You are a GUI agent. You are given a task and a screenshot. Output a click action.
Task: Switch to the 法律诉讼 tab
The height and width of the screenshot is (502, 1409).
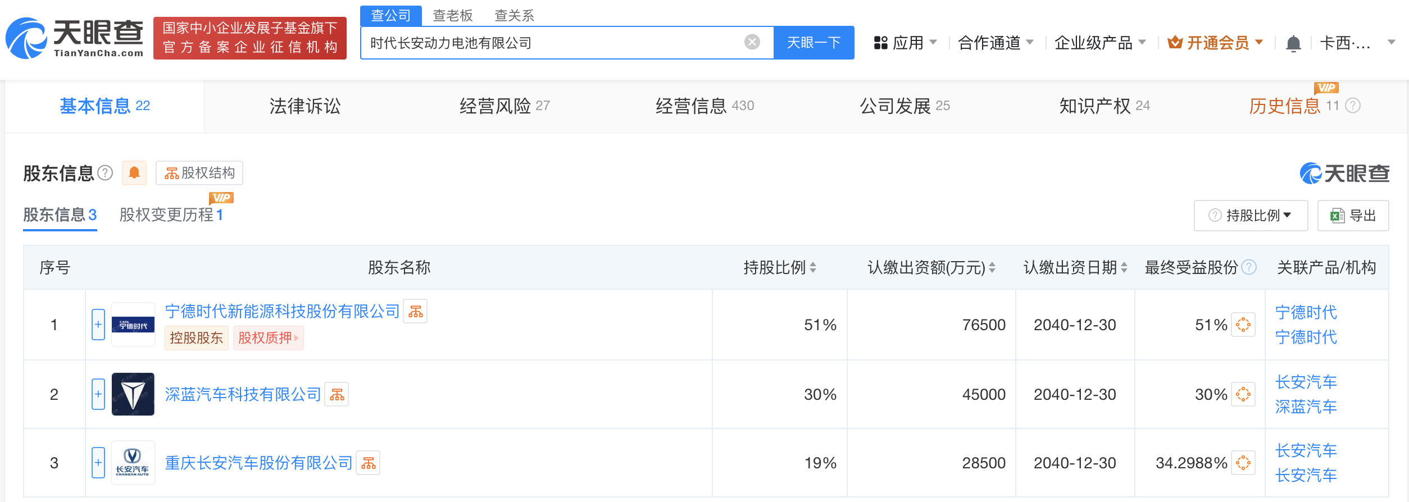click(305, 106)
